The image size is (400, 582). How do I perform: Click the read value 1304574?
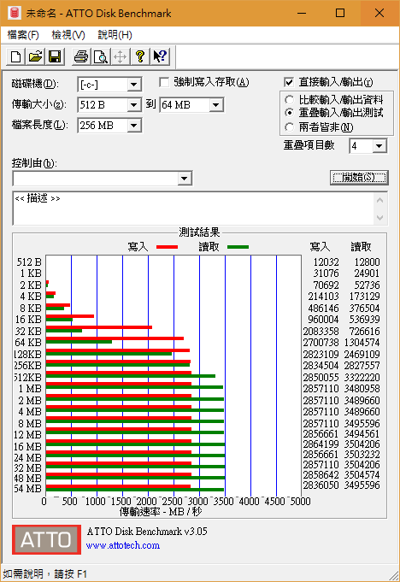[362, 342]
